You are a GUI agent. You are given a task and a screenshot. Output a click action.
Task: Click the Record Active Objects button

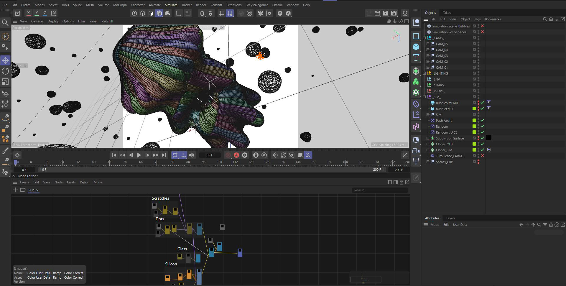pos(228,155)
